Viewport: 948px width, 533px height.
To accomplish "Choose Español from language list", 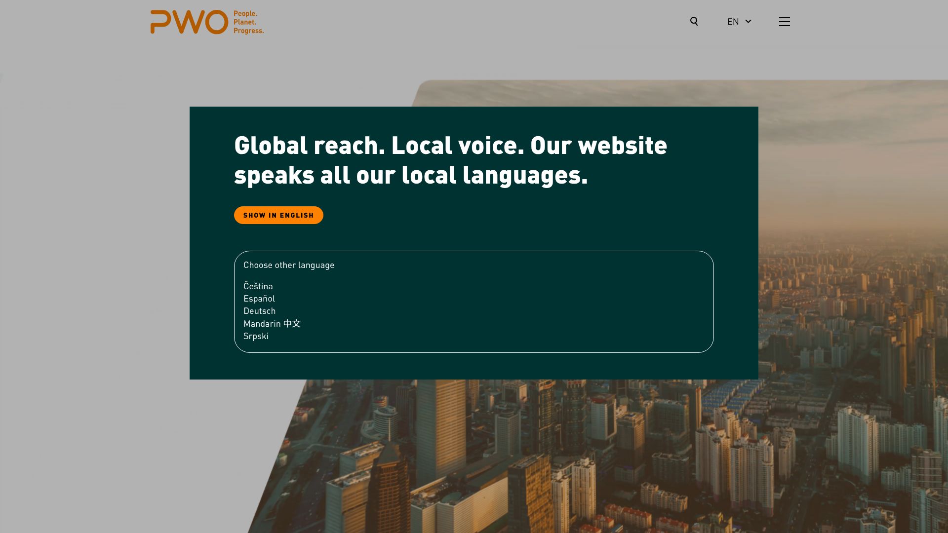I will pyautogui.click(x=259, y=299).
